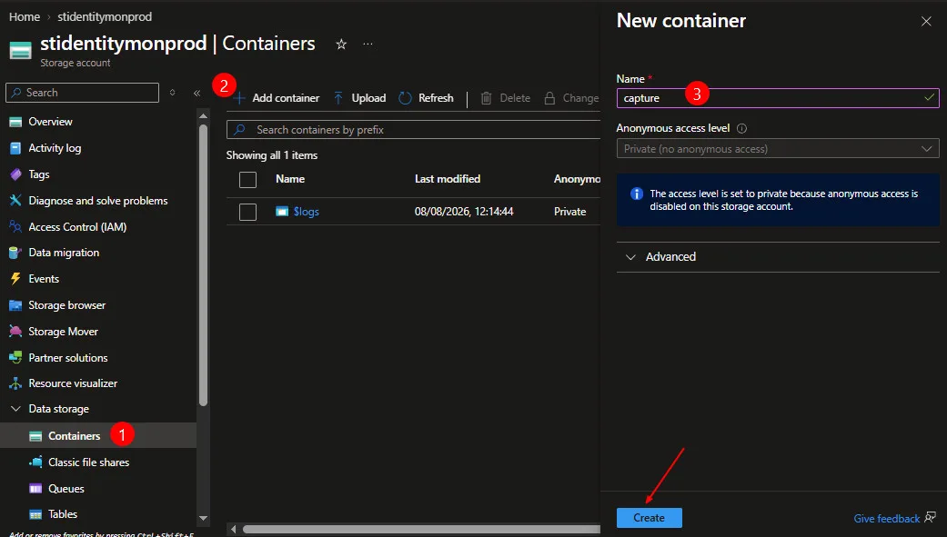Viewport: 947px width, 537px height.
Task: Collapse the Data storage group
Action: (x=16, y=409)
